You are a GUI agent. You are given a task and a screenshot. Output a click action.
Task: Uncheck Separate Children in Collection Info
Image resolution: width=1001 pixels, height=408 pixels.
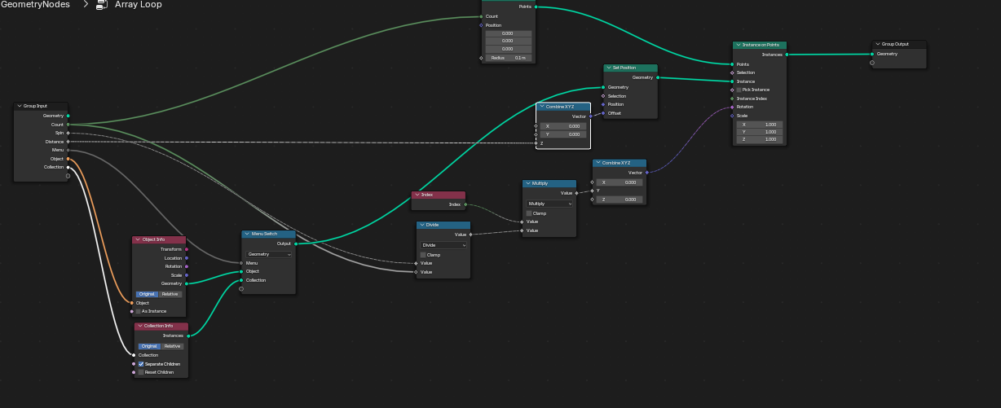tap(140, 364)
